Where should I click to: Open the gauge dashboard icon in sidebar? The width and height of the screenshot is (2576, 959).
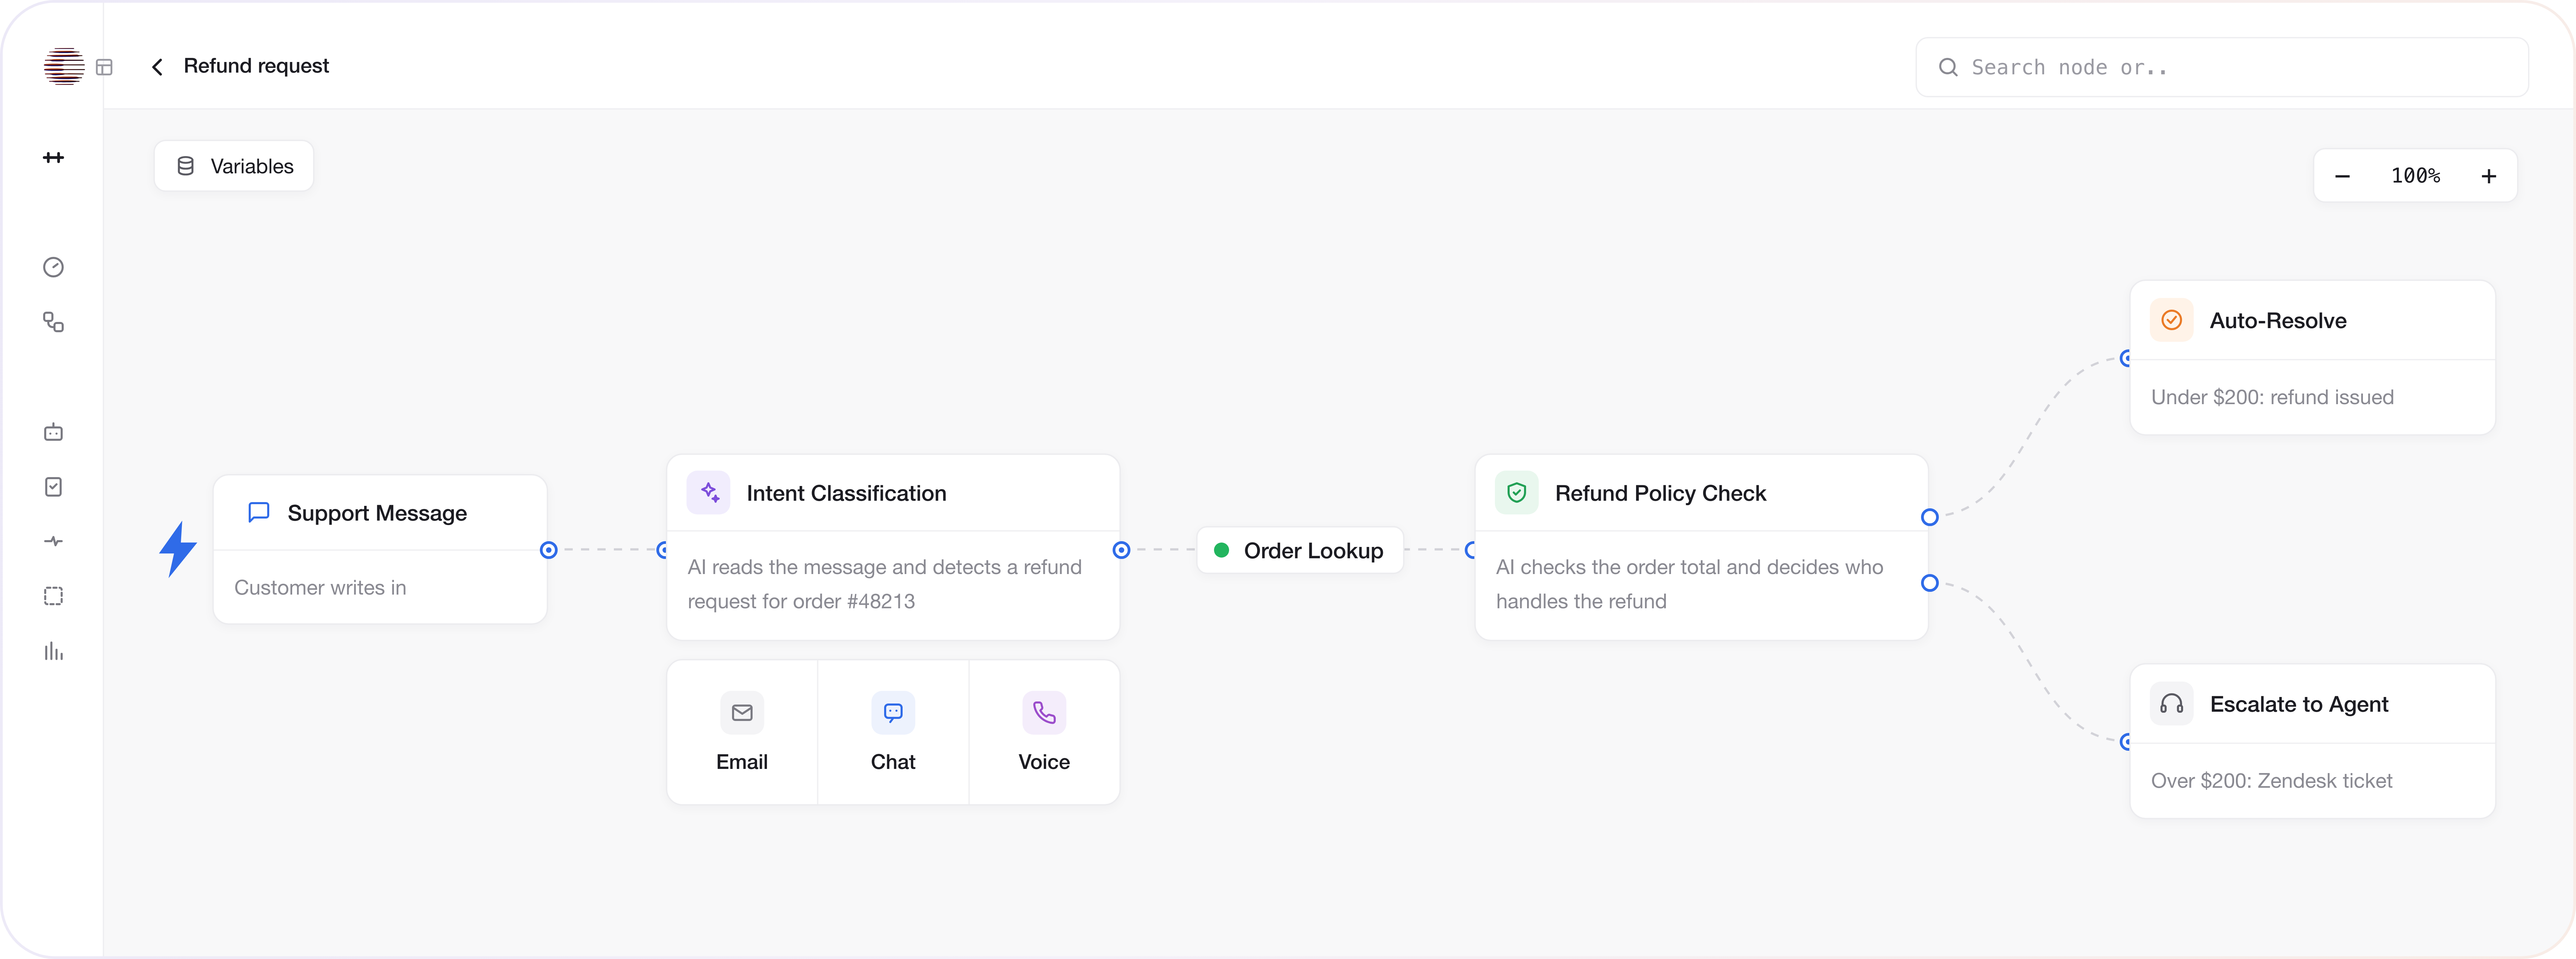point(54,267)
